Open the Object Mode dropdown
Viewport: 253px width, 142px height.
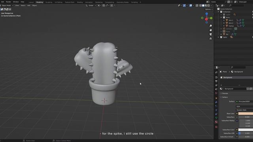(7, 6)
